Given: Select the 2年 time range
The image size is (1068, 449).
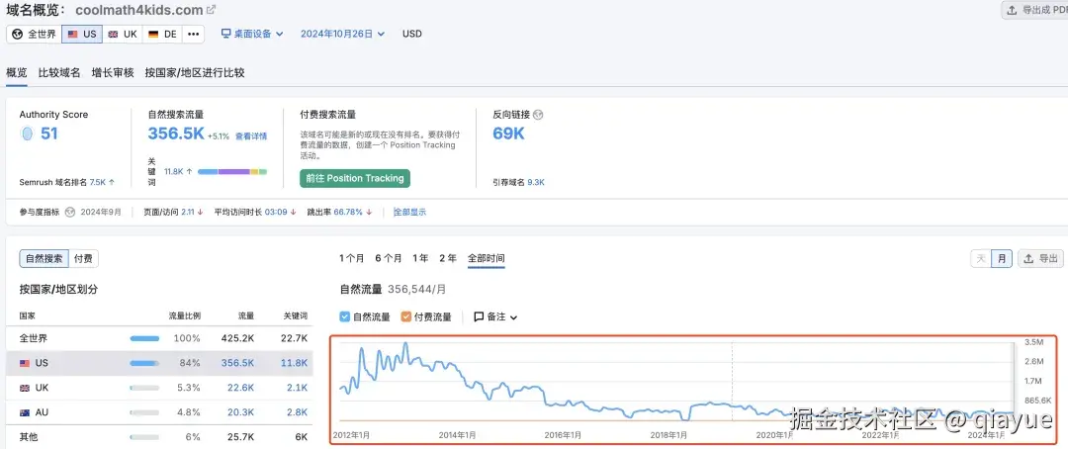Looking at the screenshot, I should pos(448,258).
